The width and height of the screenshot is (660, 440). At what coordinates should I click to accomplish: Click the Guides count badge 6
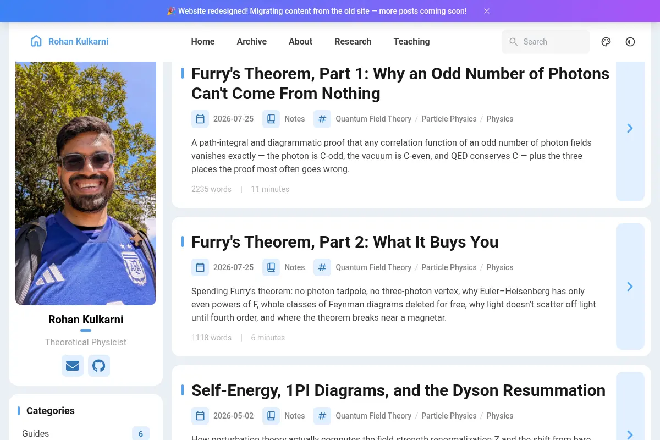141,434
